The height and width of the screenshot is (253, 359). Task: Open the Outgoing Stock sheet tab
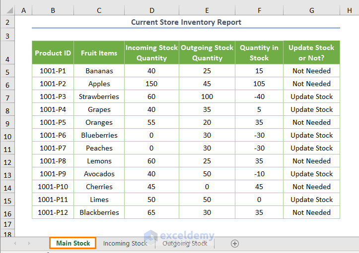(185, 243)
